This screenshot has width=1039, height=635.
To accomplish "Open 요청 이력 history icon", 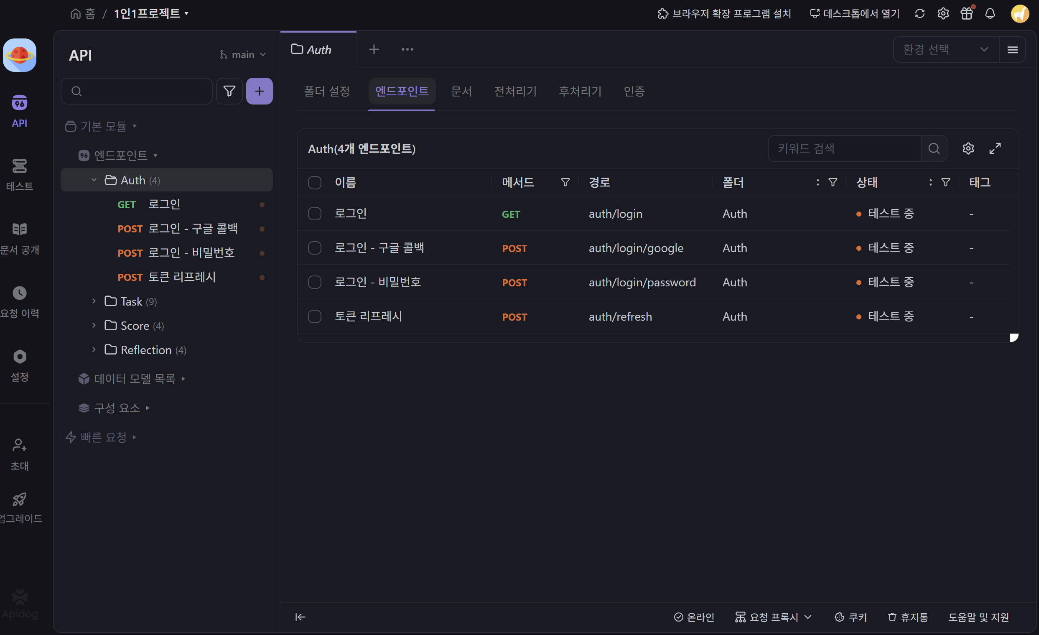I will point(19,302).
